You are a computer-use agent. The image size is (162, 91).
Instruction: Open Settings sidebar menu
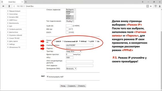click(12, 44)
